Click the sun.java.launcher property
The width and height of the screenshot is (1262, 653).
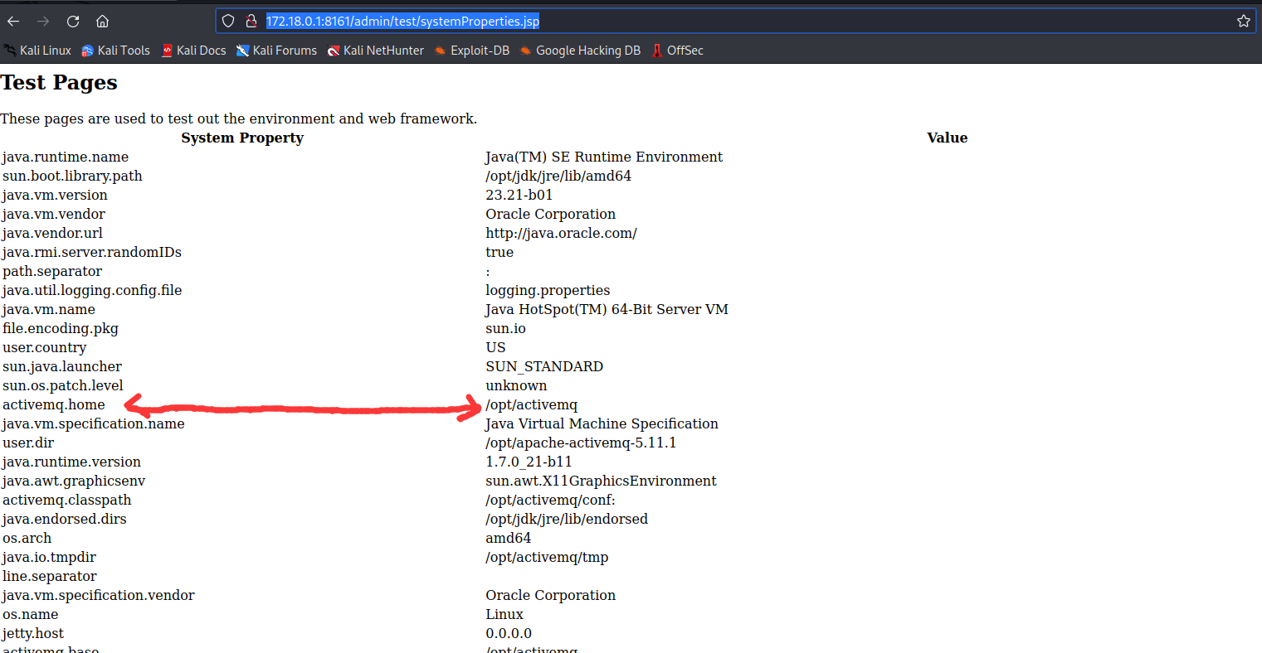(x=62, y=366)
